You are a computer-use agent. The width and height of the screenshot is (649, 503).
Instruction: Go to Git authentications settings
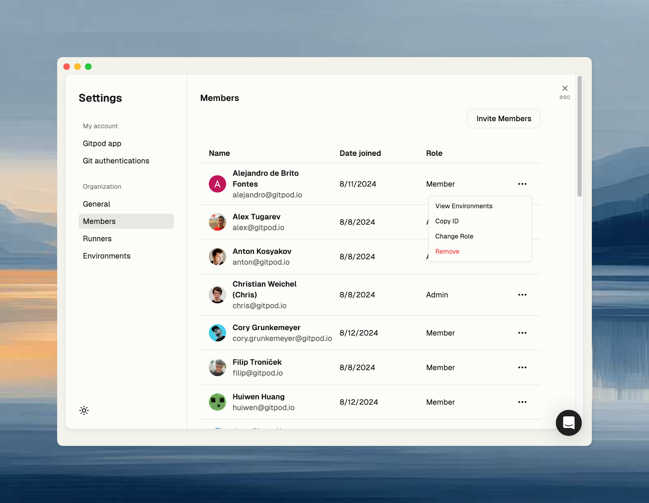click(116, 161)
